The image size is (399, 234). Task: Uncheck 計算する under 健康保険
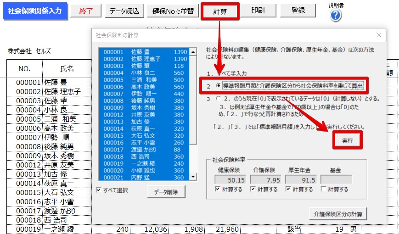(x=218, y=189)
